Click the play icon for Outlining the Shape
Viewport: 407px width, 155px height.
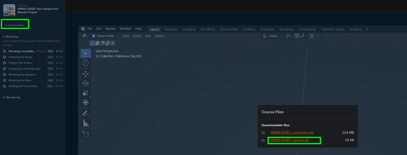pos(4,57)
